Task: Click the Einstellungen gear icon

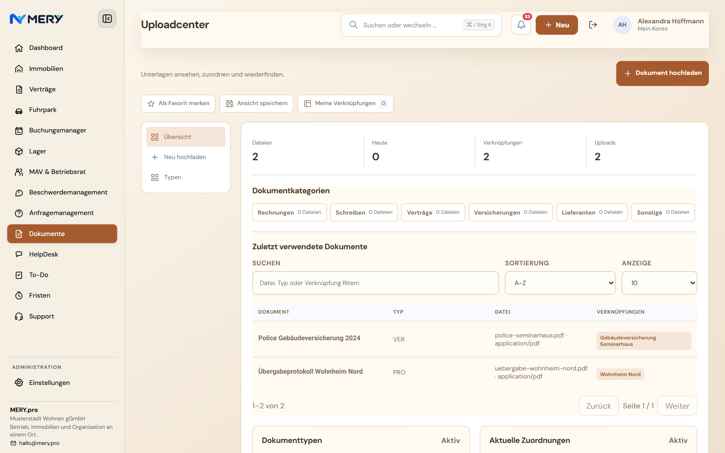Action: [x=19, y=383]
